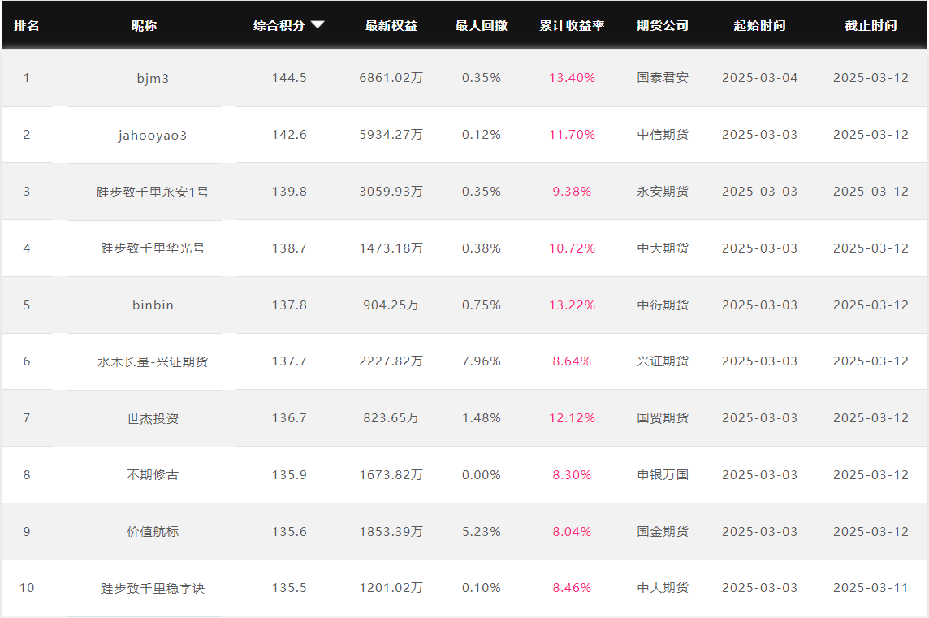Click the 昵称 column header
This screenshot has width=929, height=618.
144,25
